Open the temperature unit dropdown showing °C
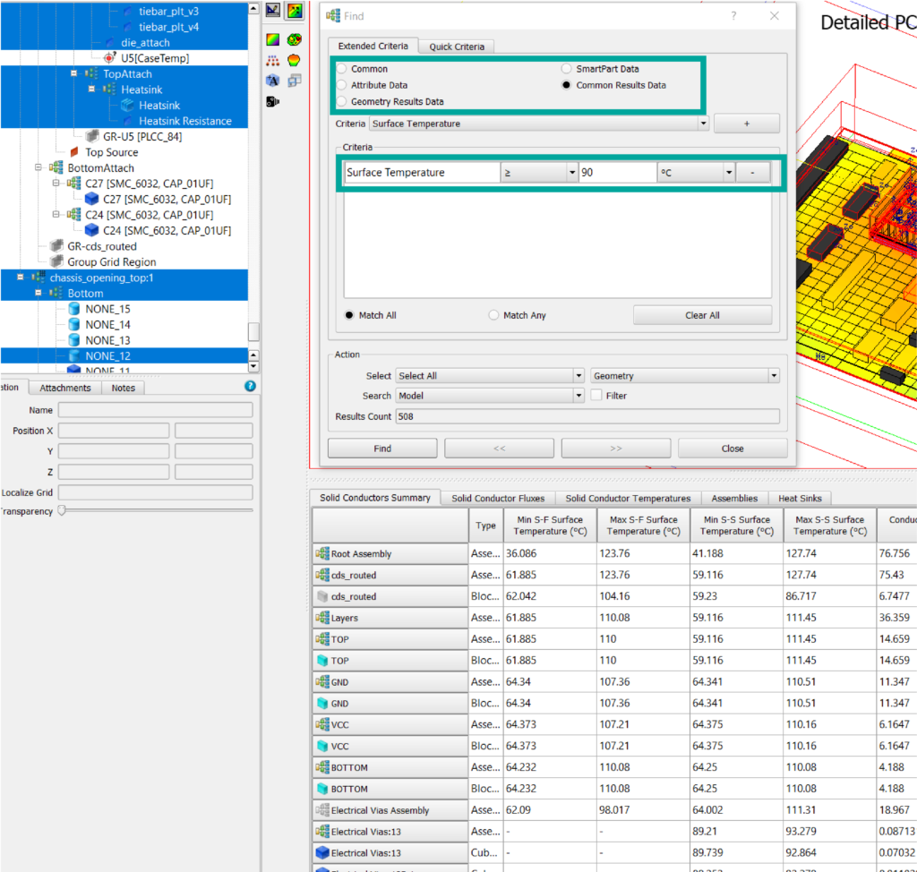The height and width of the screenshot is (872, 917). click(x=732, y=172)
